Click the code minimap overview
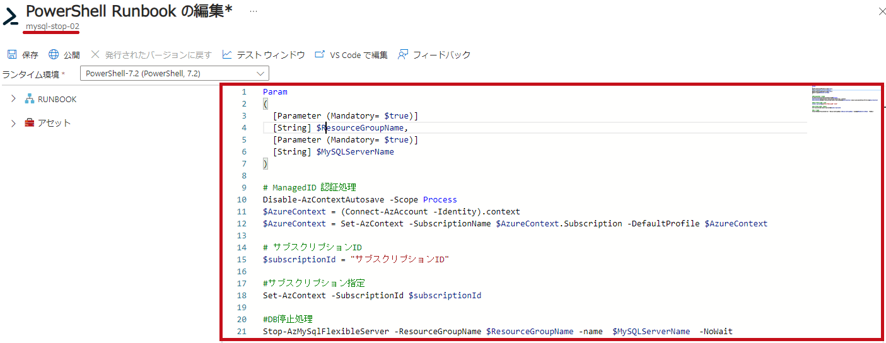This screenshot has height=343, width=886. (844, 99)
